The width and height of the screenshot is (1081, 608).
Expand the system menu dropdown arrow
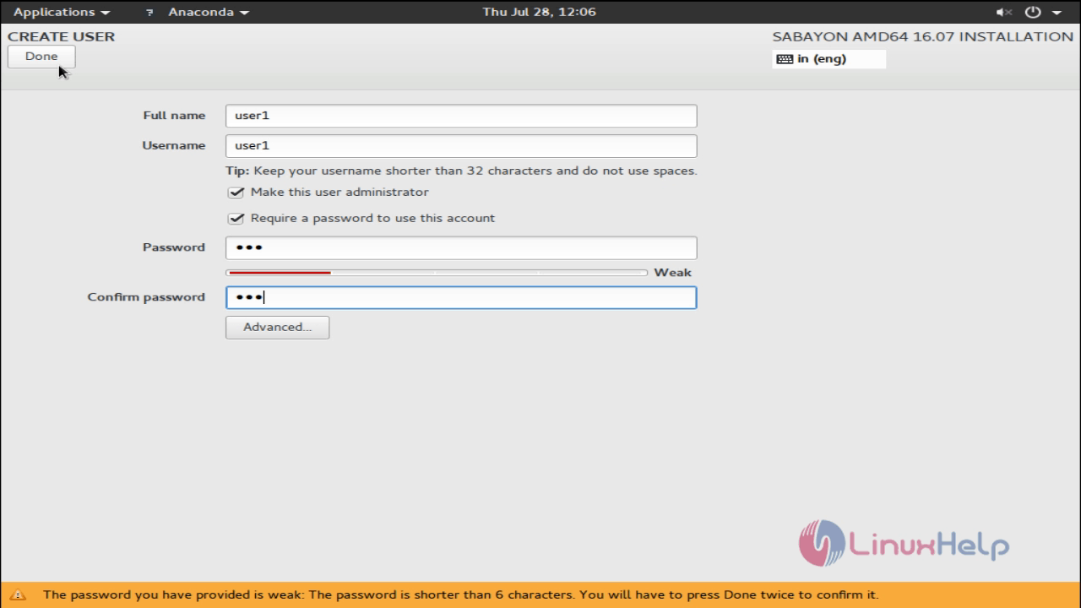(1057, 13)
